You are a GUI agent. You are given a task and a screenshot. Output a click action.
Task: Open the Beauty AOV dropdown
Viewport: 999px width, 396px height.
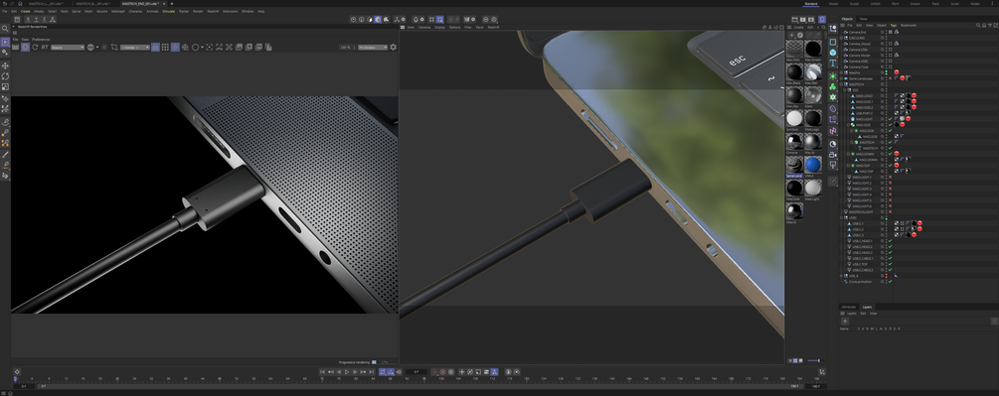[68, 47]
